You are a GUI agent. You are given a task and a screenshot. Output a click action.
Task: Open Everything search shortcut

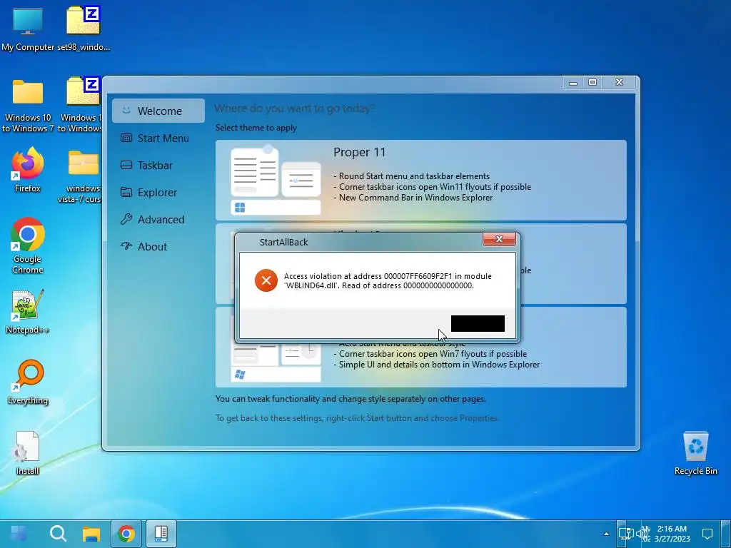point(28,382)
